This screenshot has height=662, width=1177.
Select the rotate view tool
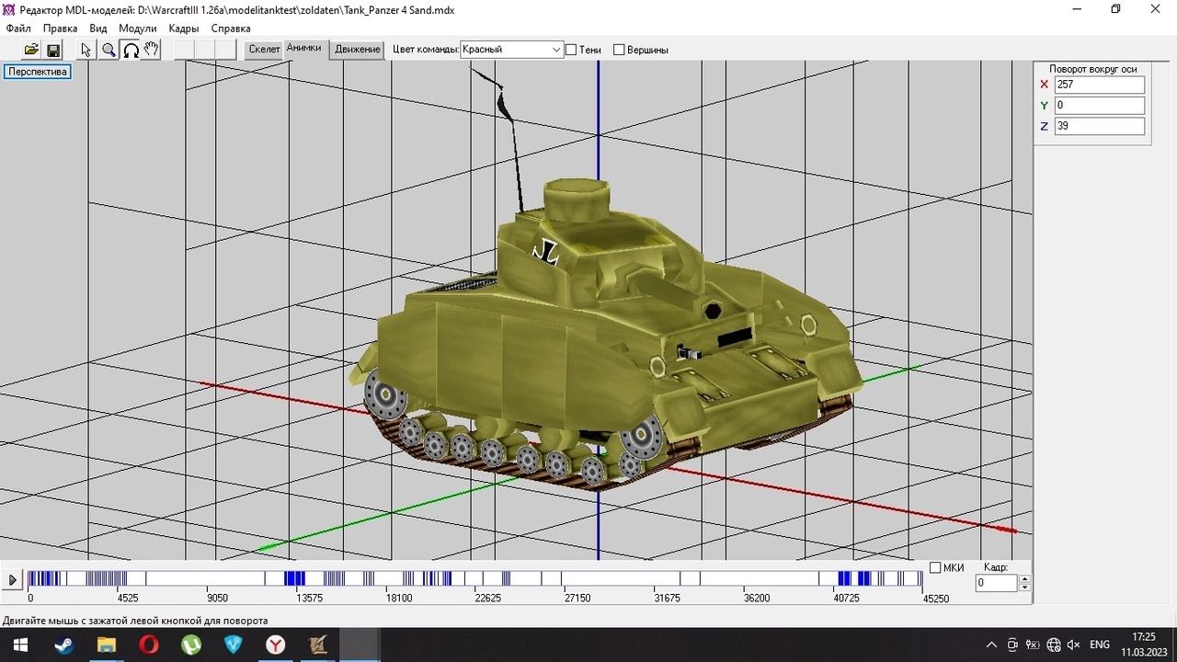pos(131,50)
